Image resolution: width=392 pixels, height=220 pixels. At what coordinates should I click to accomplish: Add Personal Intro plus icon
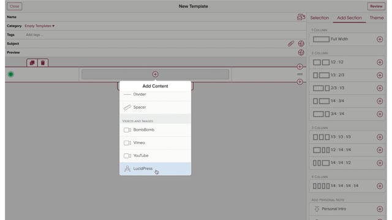click(x=380, y=209)
